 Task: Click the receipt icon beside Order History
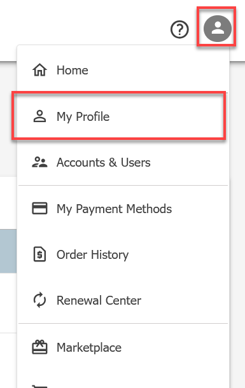39,254
